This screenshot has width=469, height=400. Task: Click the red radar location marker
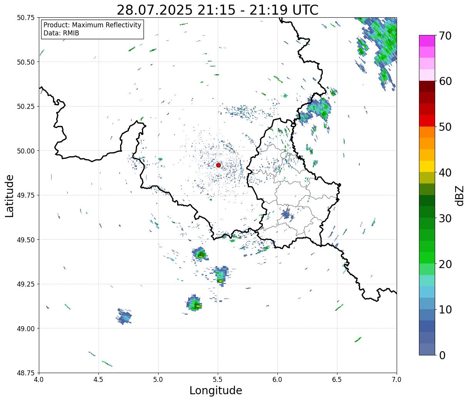[218, 165]
